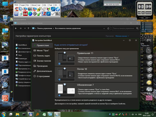Launch the 7-Zip 7z icon in Easy Launcher
Screen dimensions: 156x117
pos(58,14)
